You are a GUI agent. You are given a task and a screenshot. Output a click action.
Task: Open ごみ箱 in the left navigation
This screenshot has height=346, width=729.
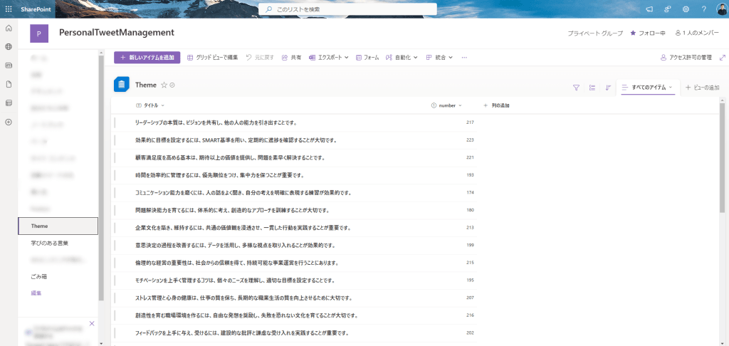coord(40,276)
